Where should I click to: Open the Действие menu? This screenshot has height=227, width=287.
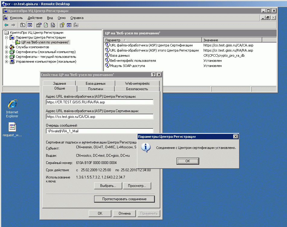tap(35, 18)
